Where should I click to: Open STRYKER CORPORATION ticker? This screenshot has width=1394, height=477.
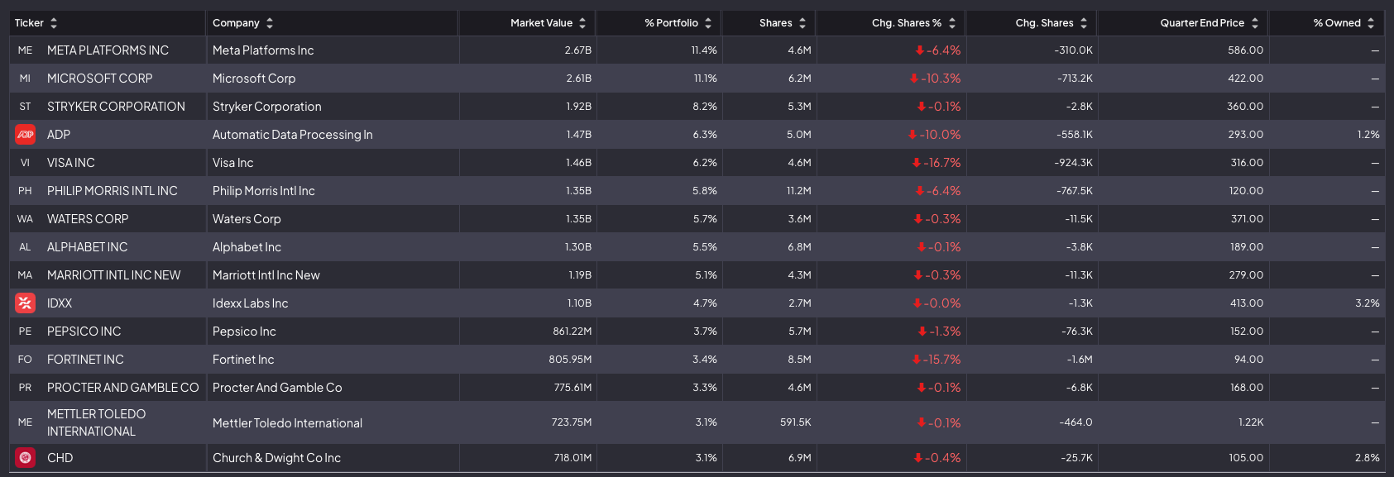pyautogui.click(x=116, y=107)
